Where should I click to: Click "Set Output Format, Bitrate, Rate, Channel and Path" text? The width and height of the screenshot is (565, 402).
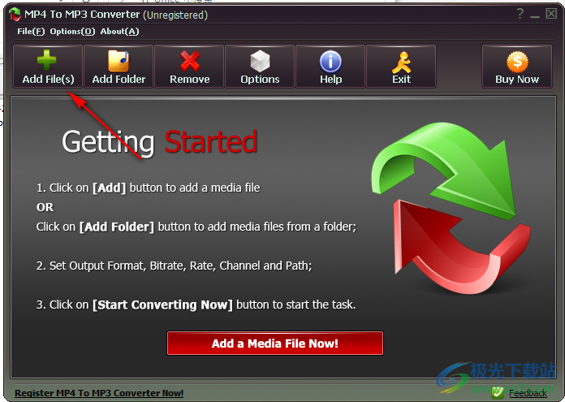(x=174, y=266)
